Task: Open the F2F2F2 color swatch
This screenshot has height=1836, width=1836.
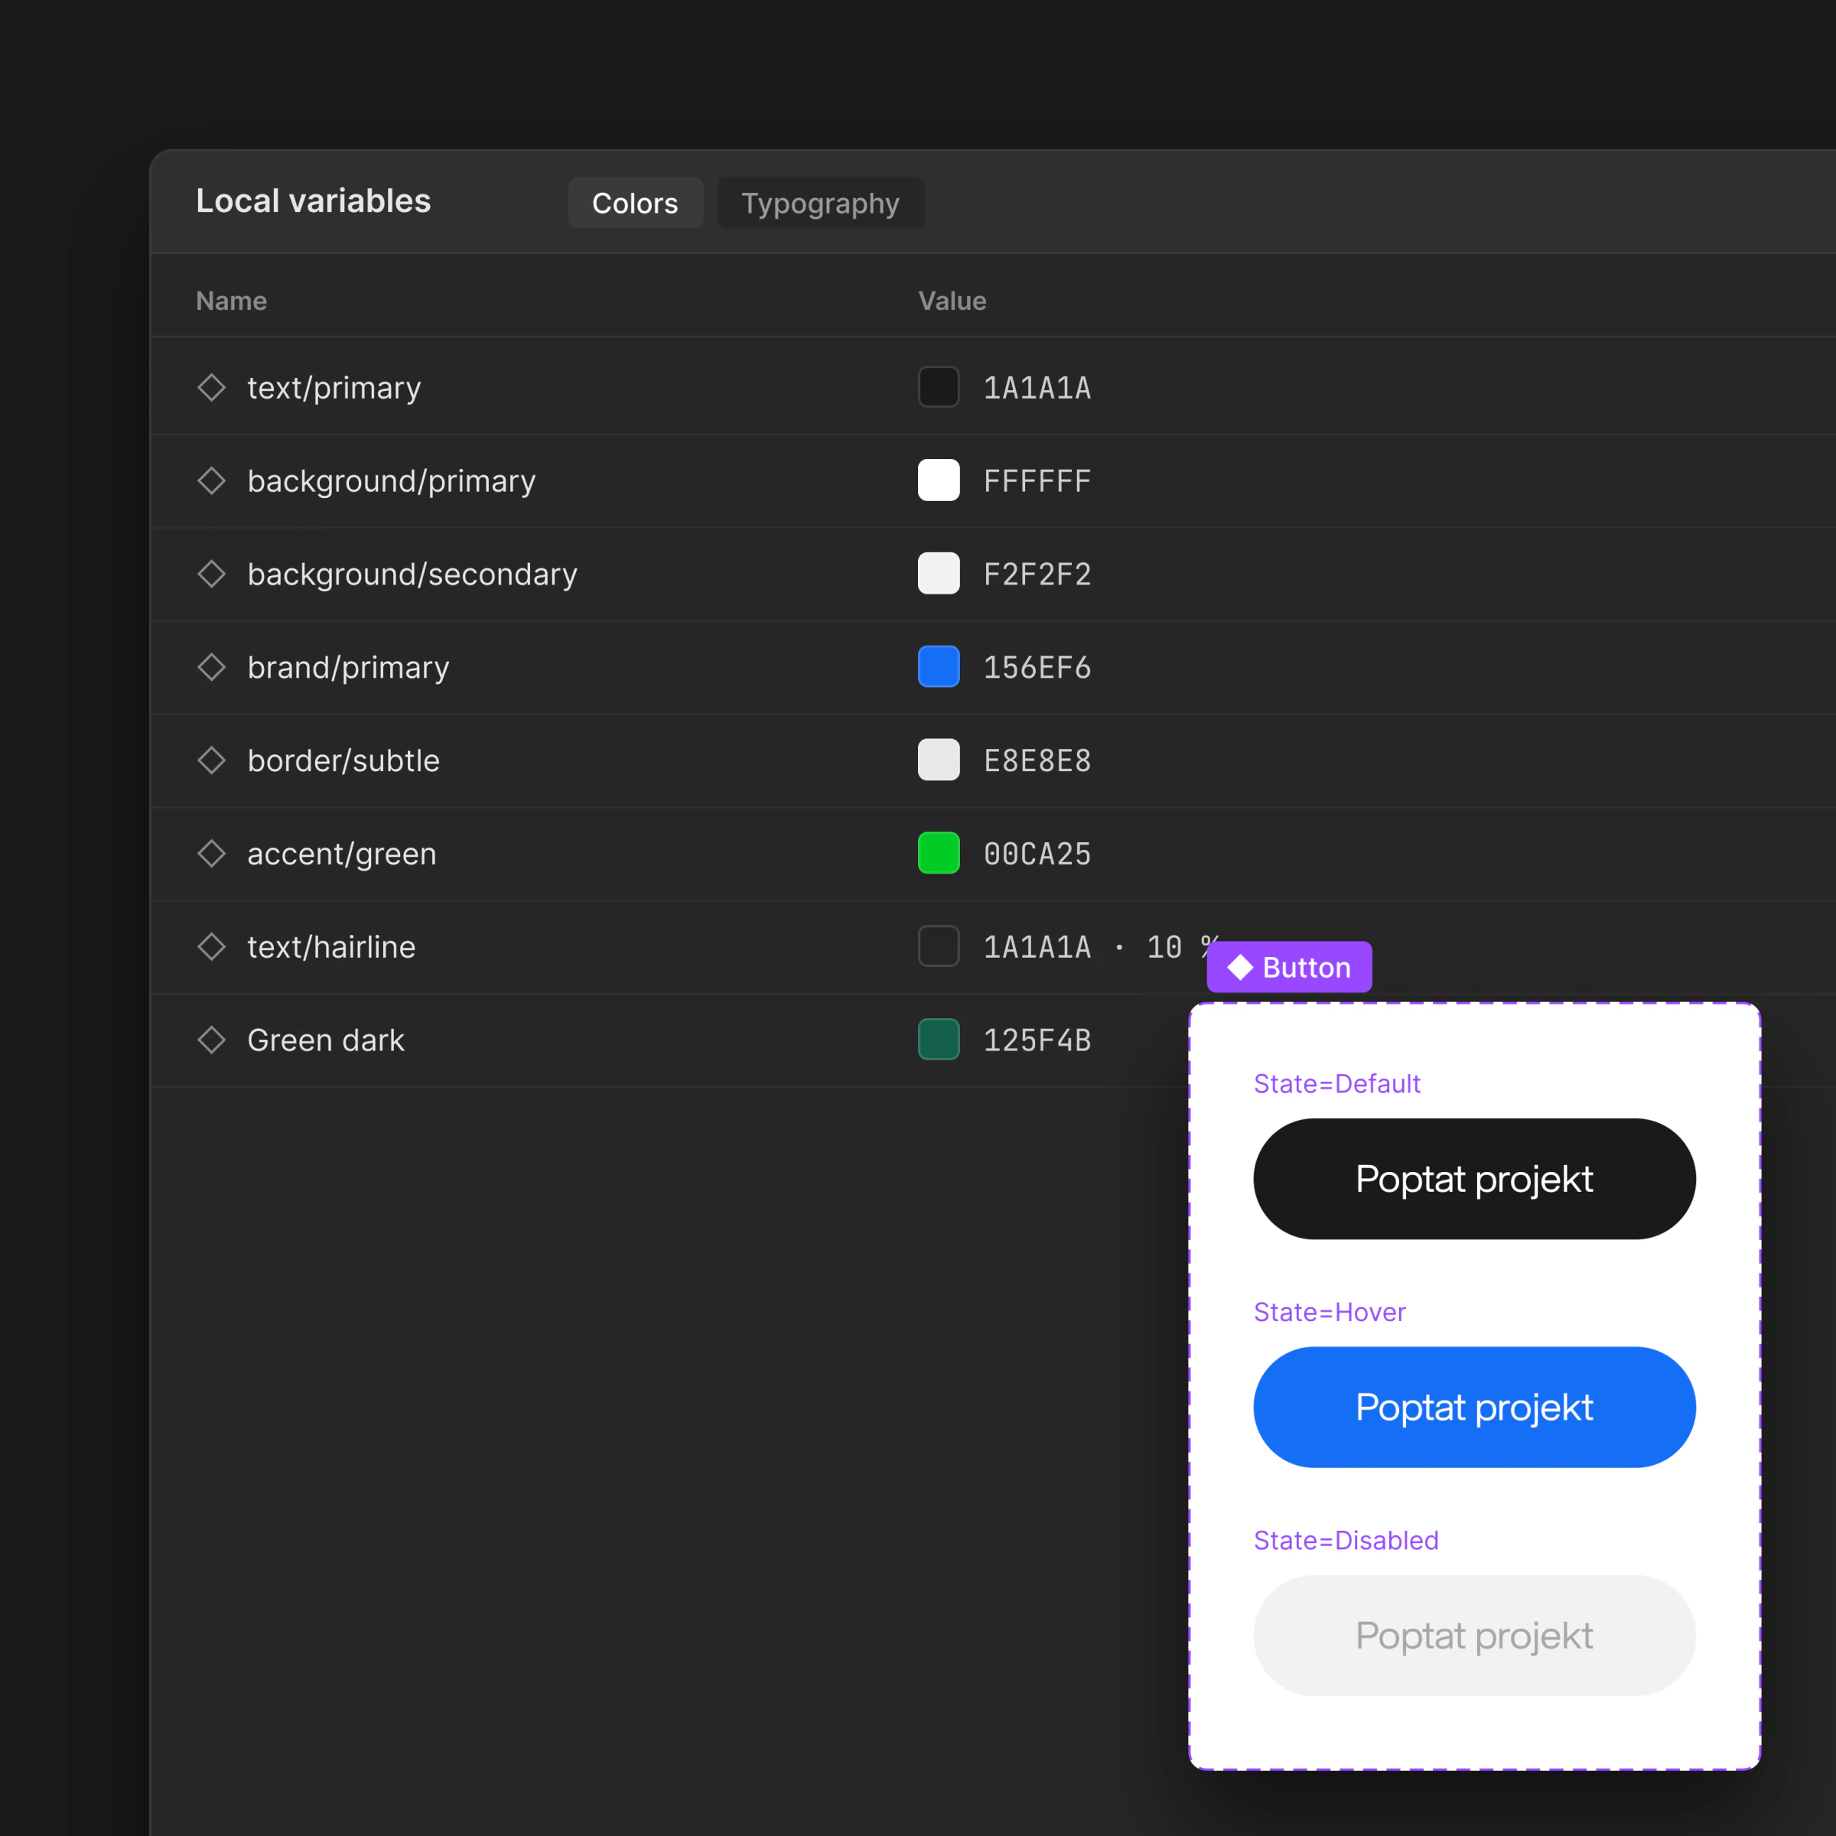Action: tap(938, 573)
